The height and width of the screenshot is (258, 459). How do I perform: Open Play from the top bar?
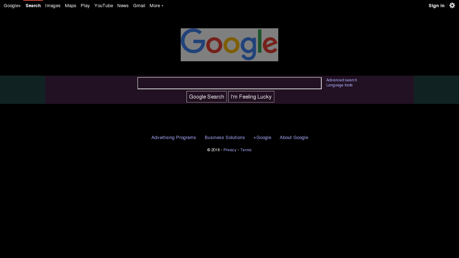pyautogui.click(x=85, y=6)
